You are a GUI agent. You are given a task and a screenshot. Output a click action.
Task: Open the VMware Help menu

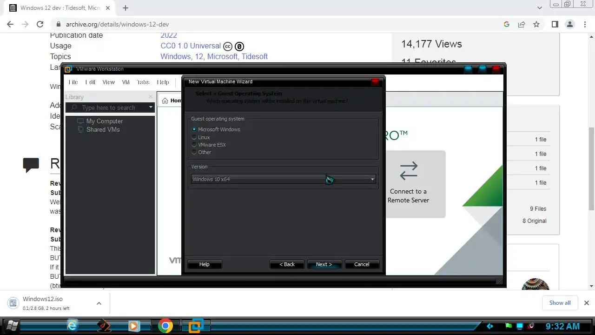(163, 82)
